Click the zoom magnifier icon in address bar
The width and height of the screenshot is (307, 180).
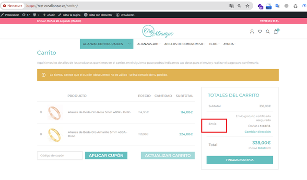click(x=239, y=6)
